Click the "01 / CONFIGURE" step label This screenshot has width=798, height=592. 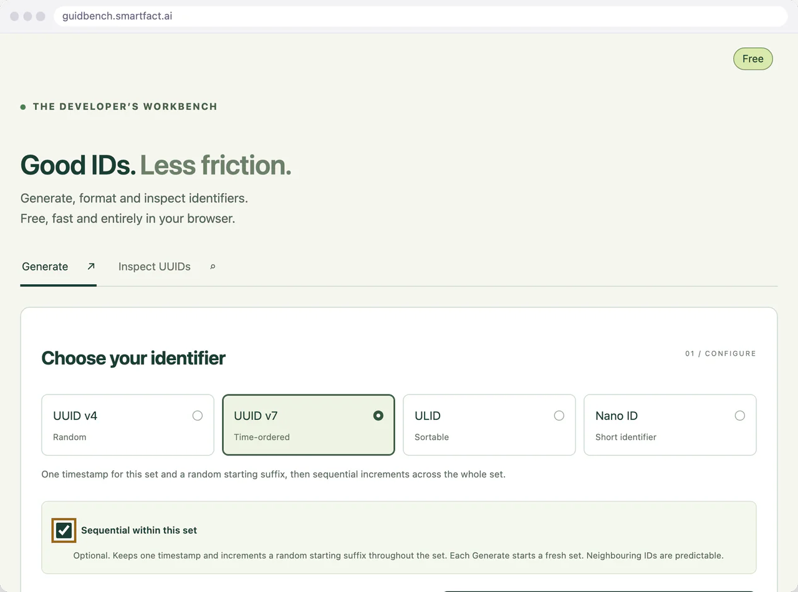point(721,353)
